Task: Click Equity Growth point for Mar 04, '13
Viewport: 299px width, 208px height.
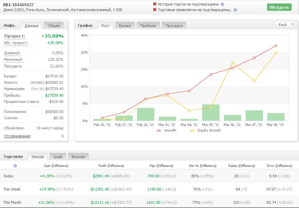Action: (189, 111)
